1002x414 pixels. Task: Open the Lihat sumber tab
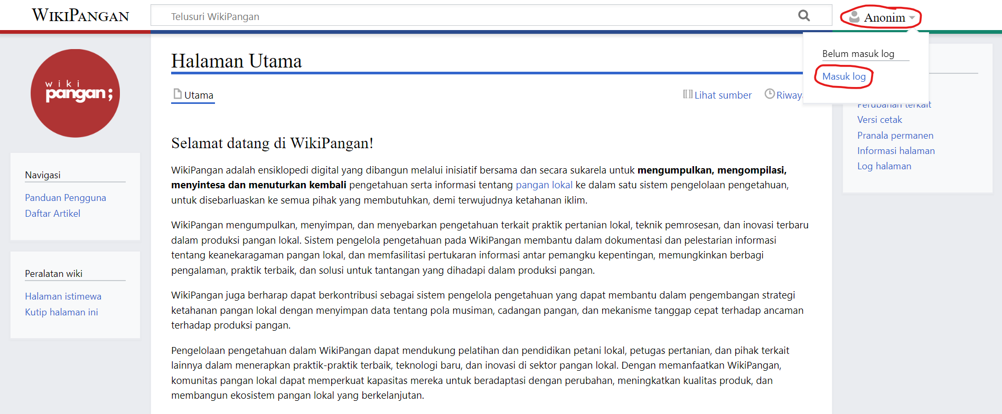pos(722,95)
